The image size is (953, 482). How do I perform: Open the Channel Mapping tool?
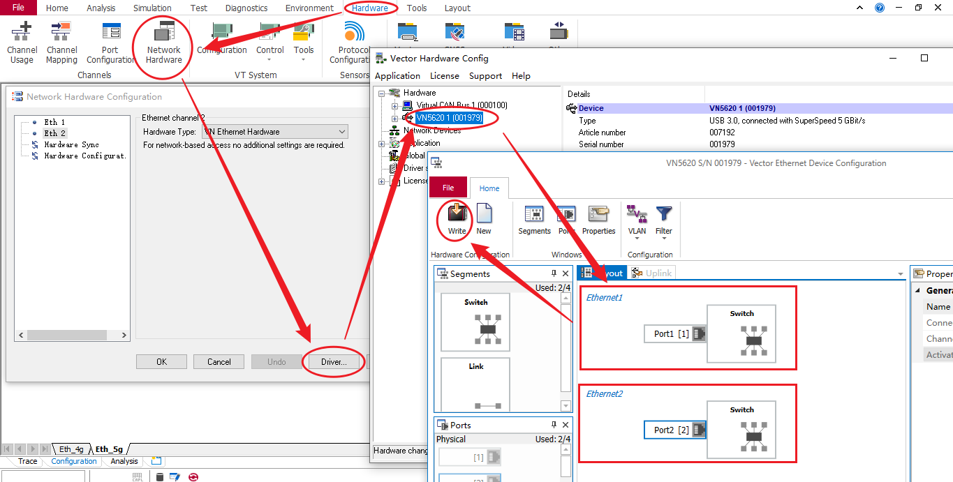pyautogui.click(x=61, y=43)
